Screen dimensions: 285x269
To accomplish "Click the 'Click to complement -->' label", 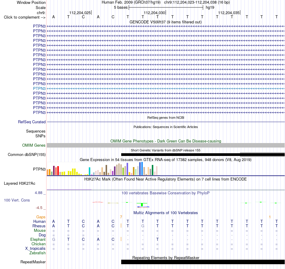I will coord(25,17).
